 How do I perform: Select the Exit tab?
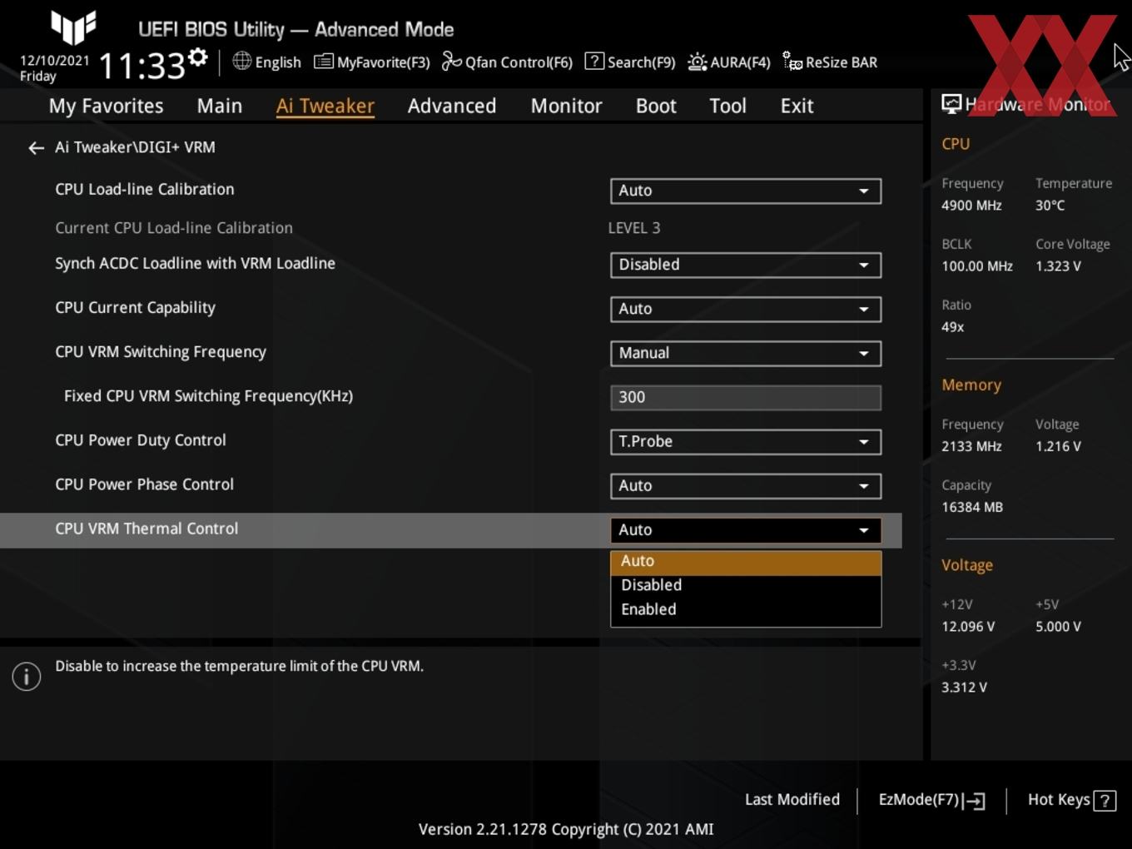797,106
